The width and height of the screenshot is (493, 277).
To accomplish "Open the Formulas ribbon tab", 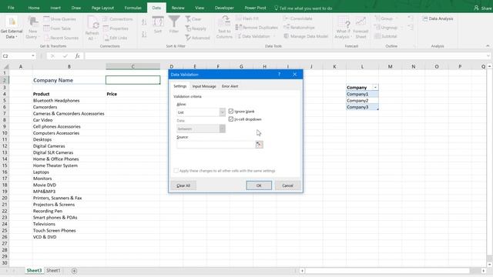I will coord(132,8).
